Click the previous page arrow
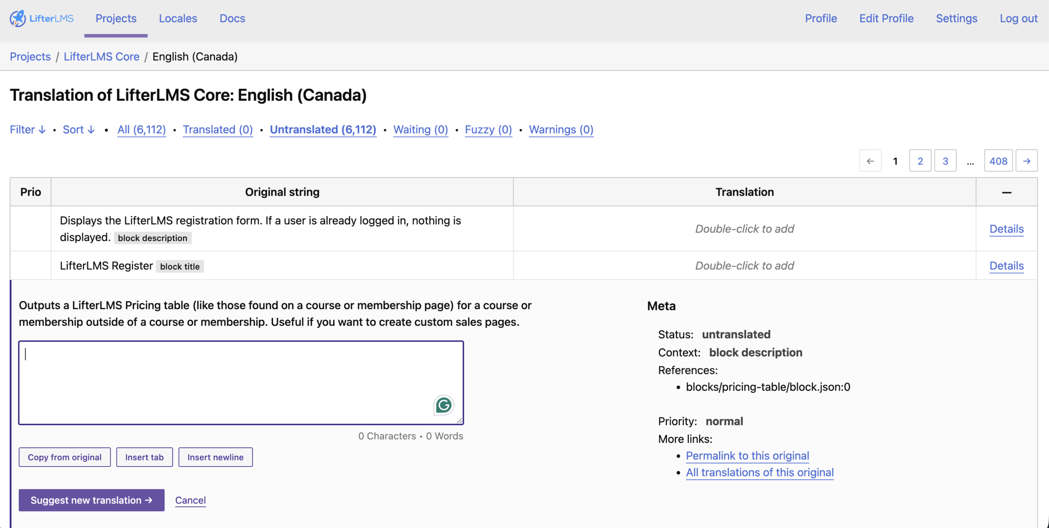This screenshot has height=528, width=1049. tap(870, 161)
